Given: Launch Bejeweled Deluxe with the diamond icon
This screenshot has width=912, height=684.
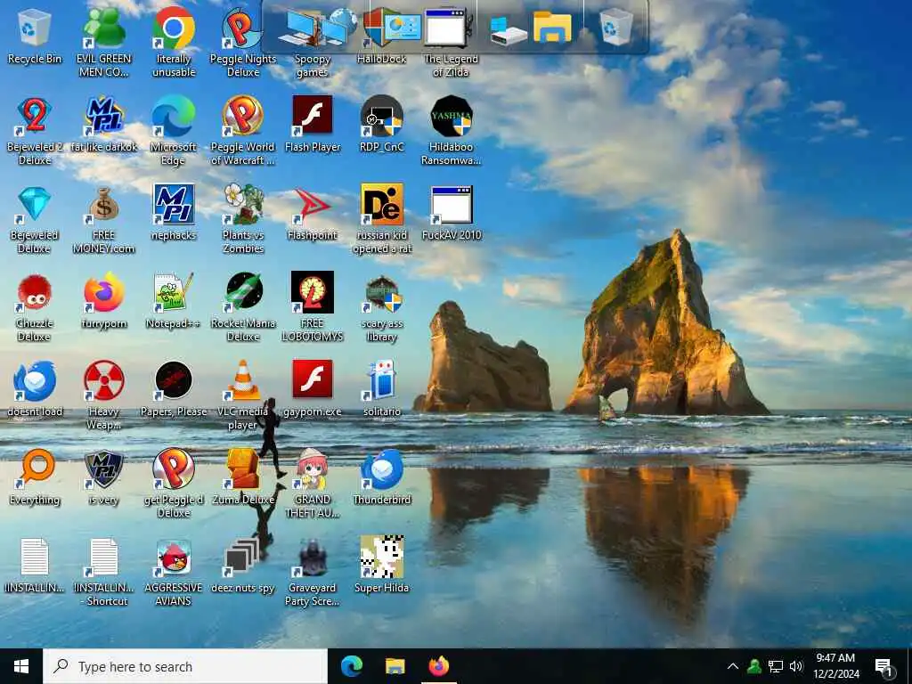Looking at the screenshot, I should pyautogui.click(x=35, y=219).
